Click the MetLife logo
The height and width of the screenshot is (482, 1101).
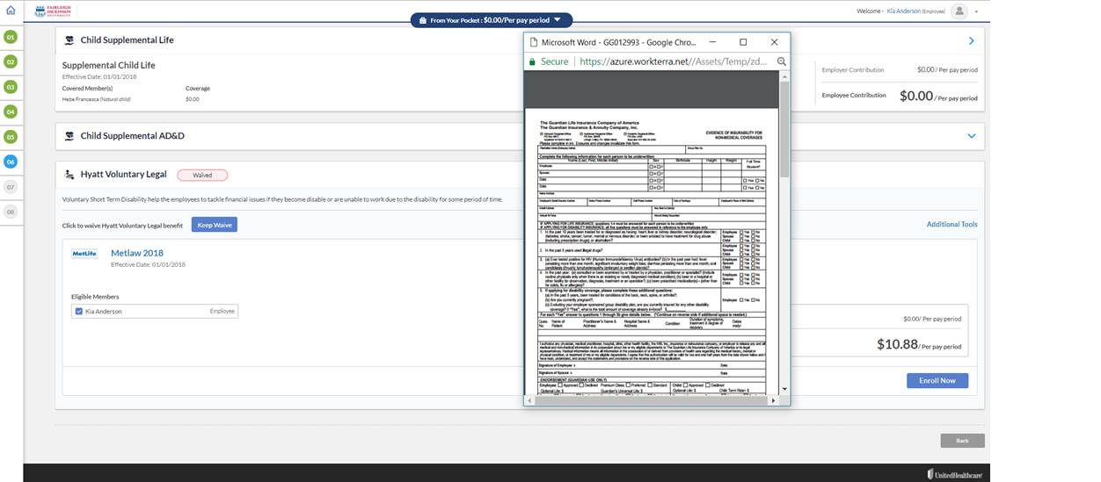point(84,254)
